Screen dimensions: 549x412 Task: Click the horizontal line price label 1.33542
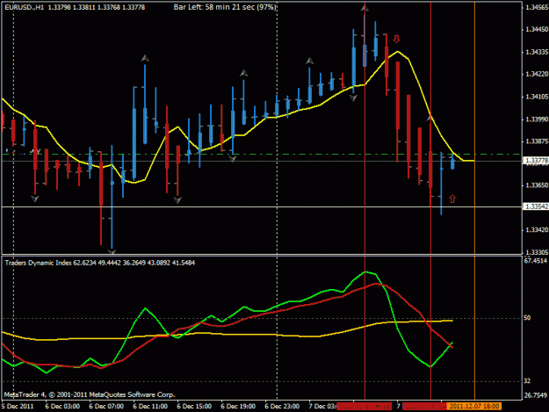tap(536, 206)
